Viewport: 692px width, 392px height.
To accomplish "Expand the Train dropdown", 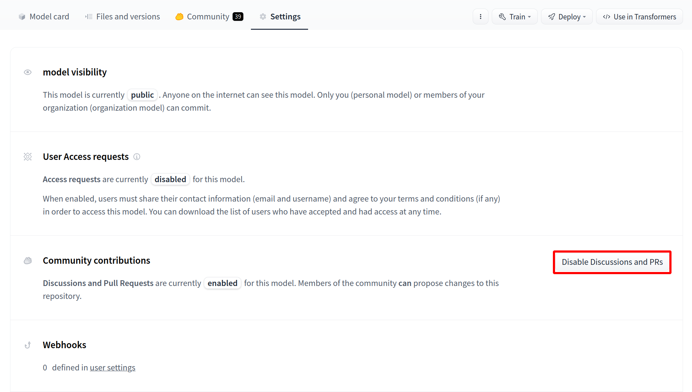I will click(514, 17).
